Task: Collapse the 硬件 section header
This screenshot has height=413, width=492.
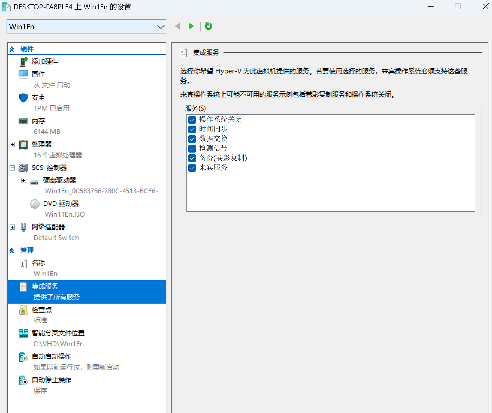Action: 12,49
